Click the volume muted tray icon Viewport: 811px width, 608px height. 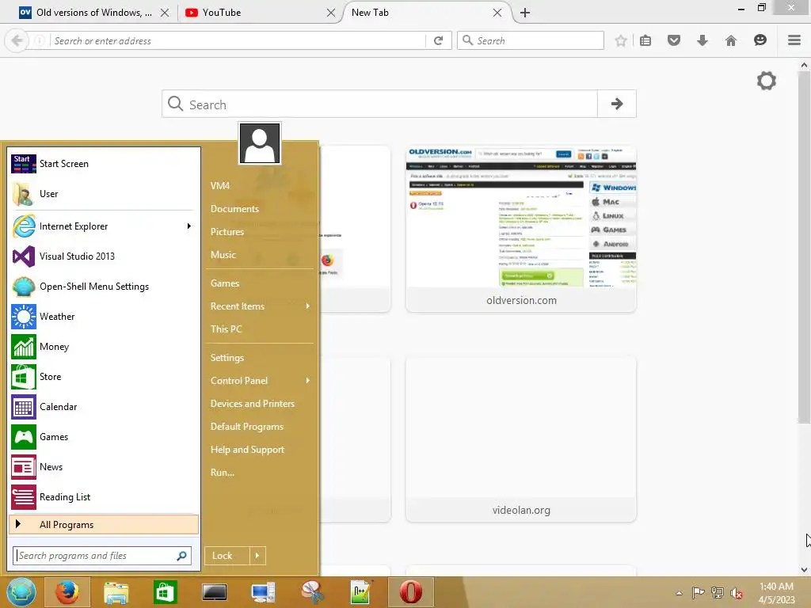[736, 593]
